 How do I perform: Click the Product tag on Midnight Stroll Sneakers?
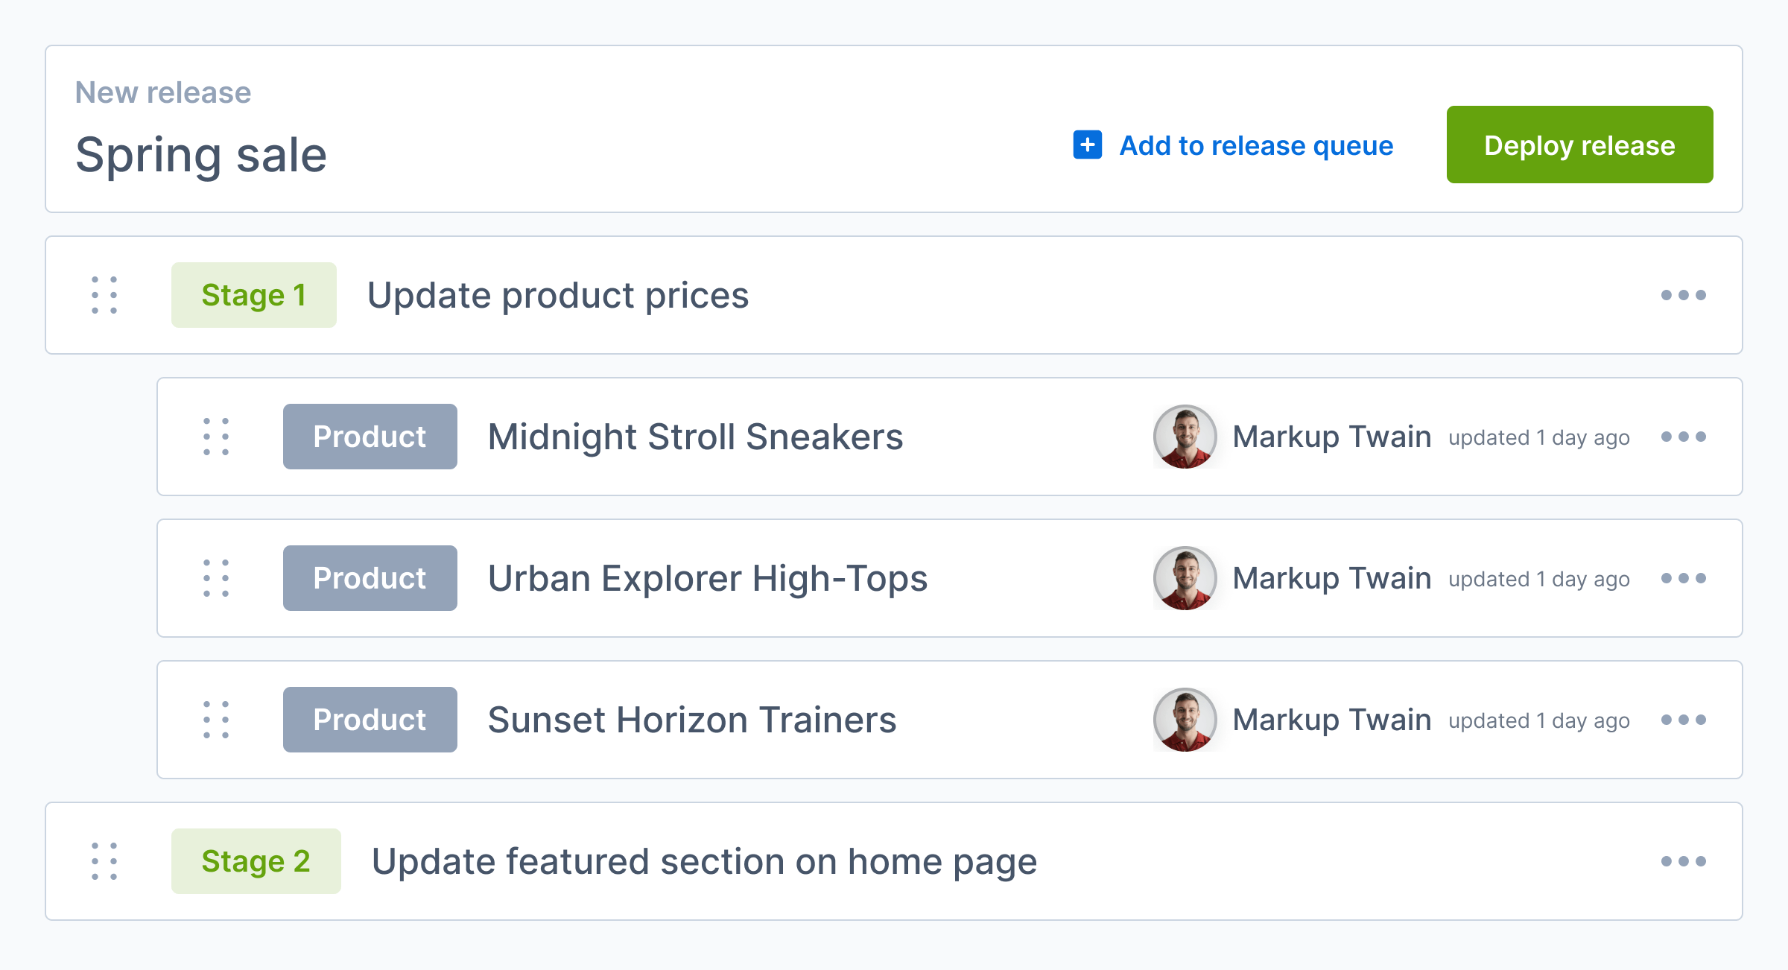pyautogui.click(x=370, y=437)
